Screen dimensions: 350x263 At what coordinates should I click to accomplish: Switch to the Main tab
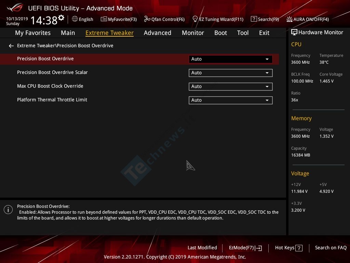point(68,33)
